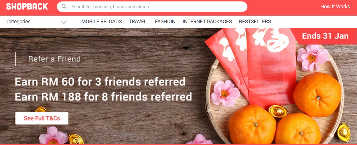
Task: Open the Travel section
Action: coord(138,22)
